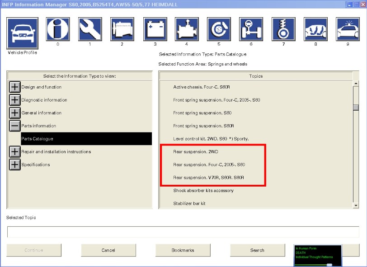Click the wrench service icon numbered 1
The width and height of the screenshot is (367, 267).
[90, 29]
